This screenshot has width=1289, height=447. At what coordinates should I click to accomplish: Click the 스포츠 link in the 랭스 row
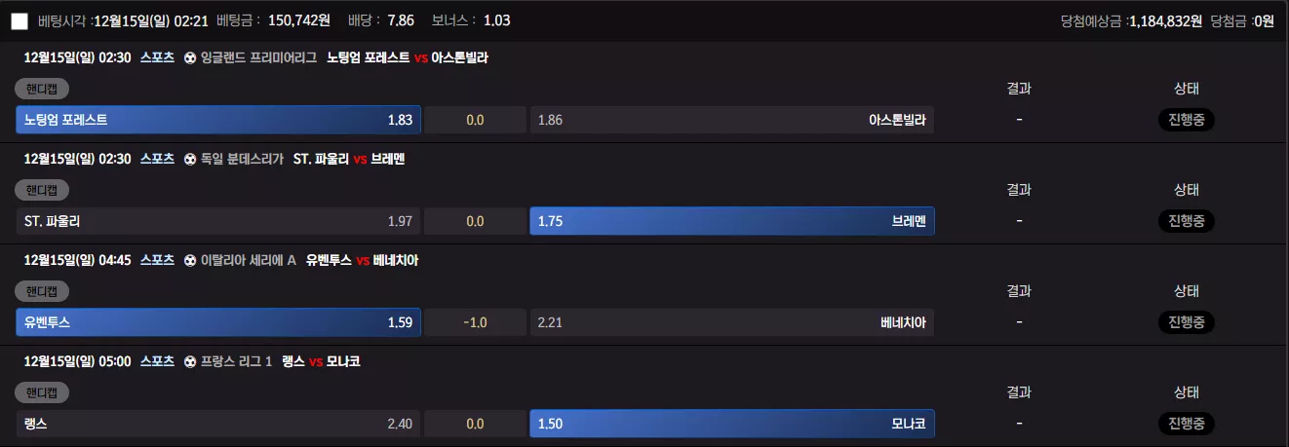[157, 361]
